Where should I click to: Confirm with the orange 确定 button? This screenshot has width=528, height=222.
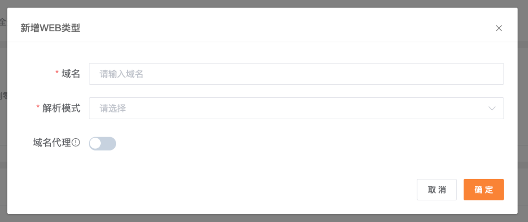pyautogui.click(x=484, y=190)
